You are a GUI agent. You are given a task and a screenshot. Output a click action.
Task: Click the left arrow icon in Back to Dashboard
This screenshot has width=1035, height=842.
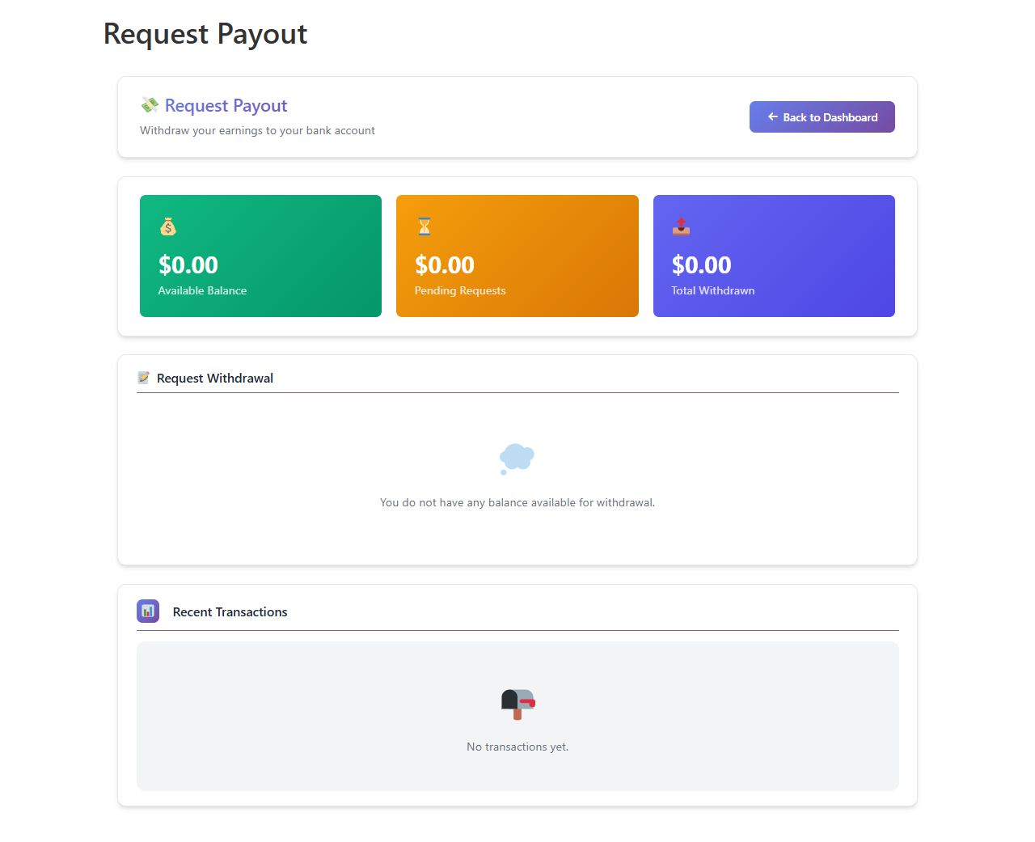coord(772,117)
